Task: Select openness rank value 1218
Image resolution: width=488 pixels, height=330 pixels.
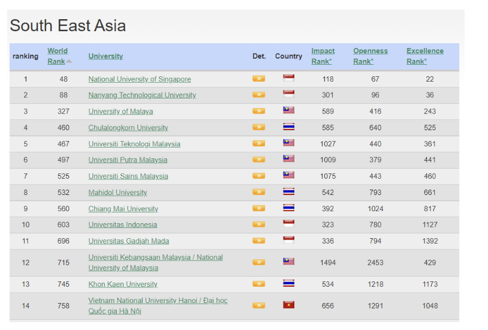Action: coord(375,284)
